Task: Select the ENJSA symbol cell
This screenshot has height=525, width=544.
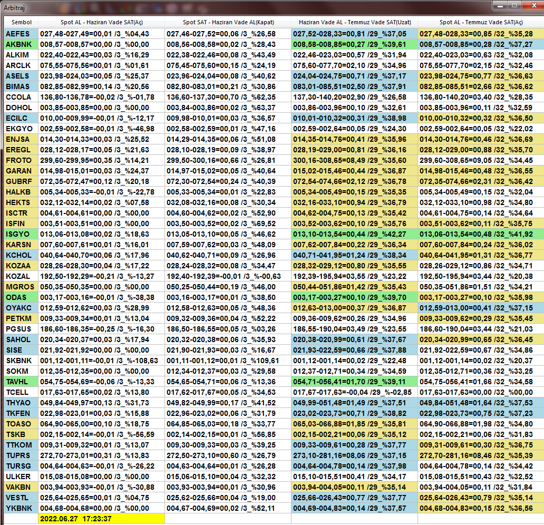Action: pos(21,139)
